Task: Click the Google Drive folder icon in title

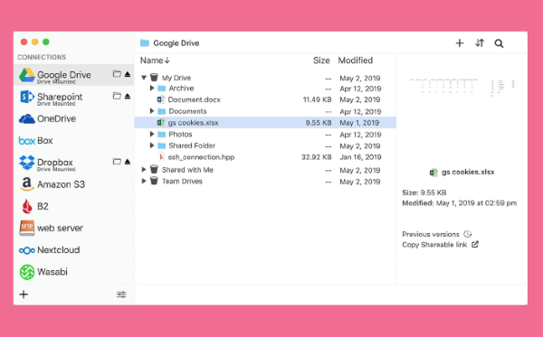Action: point(145,42)
